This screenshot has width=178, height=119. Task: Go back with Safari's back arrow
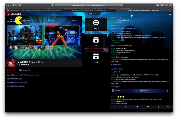14,5
